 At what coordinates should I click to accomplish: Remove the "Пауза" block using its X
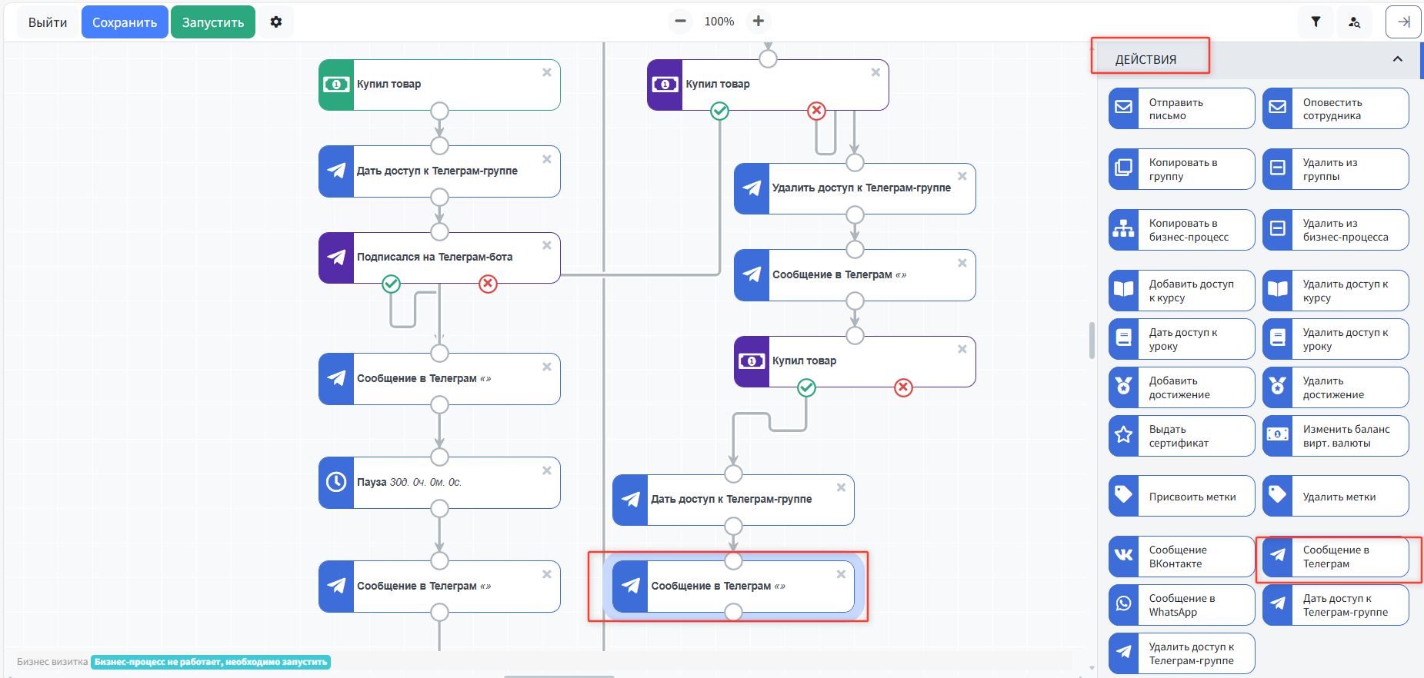(x=547, y=470)
